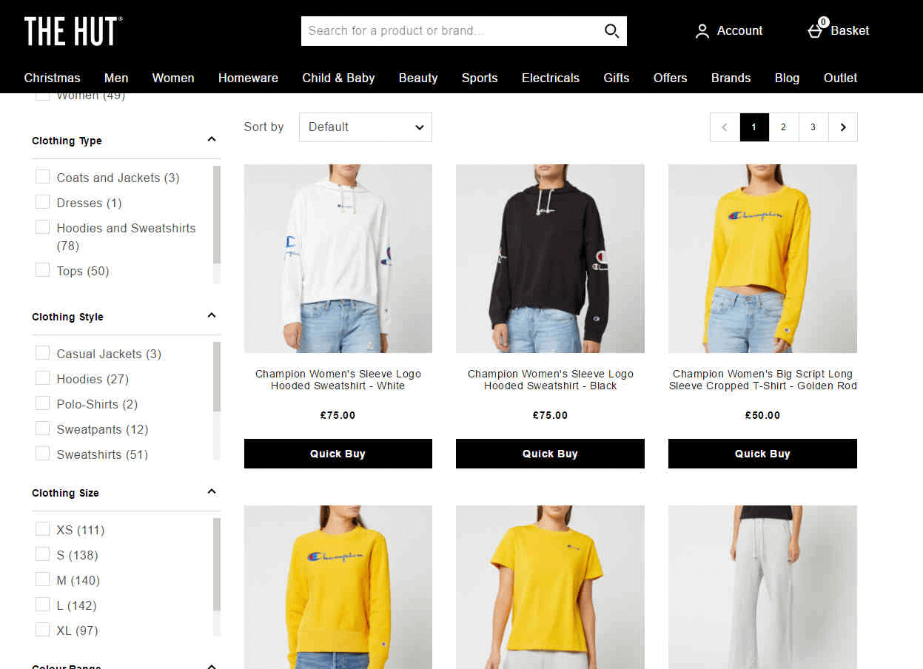923x669 pixels.
Task: Open the Blog menu item
Action: (787, 78)
